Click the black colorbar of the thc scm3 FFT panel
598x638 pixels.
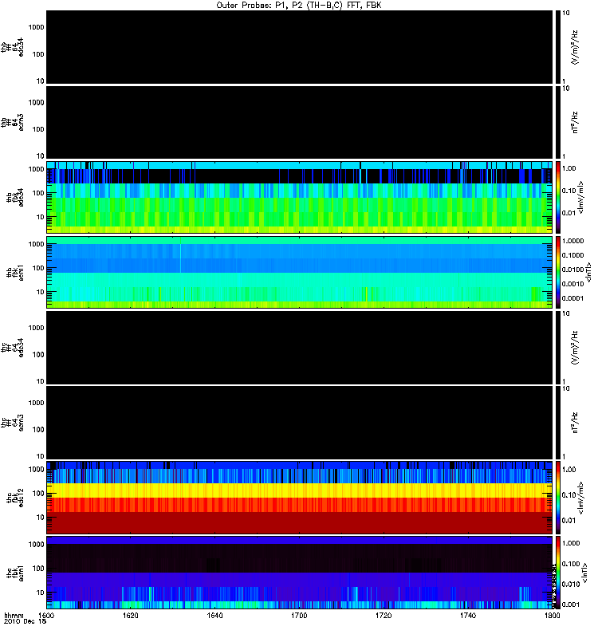[558, 423]
